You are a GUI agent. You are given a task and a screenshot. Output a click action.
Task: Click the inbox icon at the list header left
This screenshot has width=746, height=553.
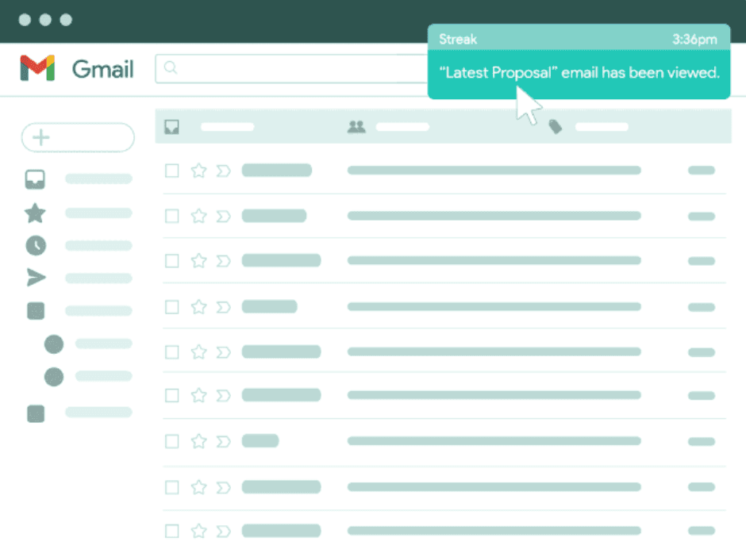171,125
